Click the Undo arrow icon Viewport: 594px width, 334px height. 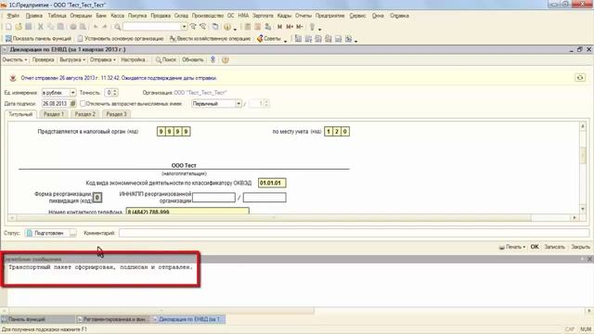point(96,27)
